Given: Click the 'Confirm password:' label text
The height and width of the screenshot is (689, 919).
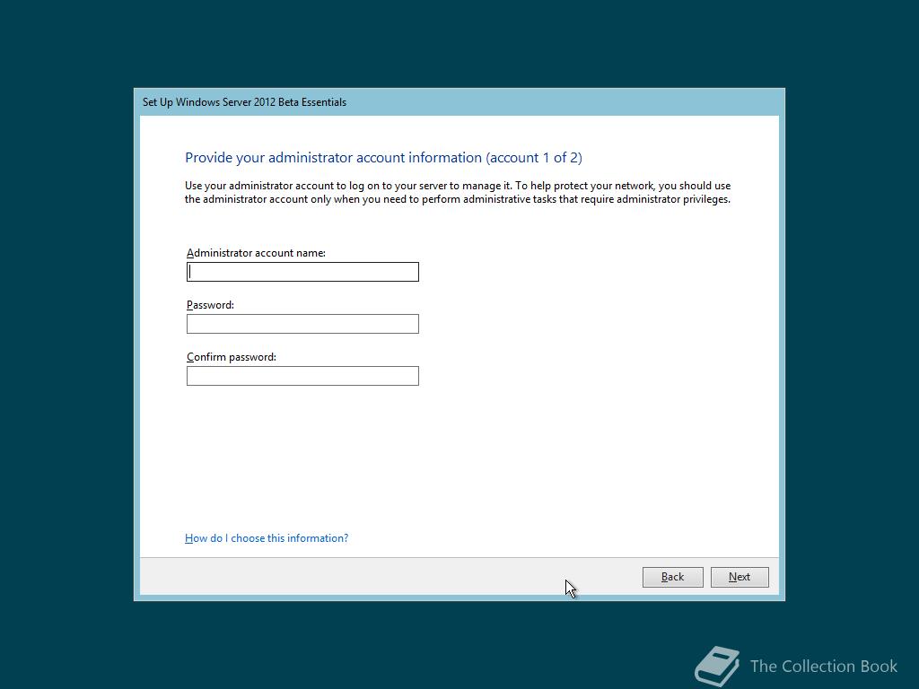Looking at the screenshot, I should pos(232,357).
